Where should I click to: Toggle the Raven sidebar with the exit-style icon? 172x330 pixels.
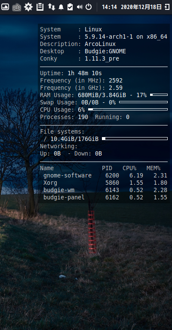(x=167, y=7)
